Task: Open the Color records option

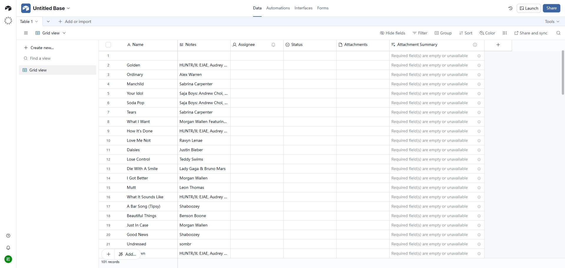Action: [487, 33]
